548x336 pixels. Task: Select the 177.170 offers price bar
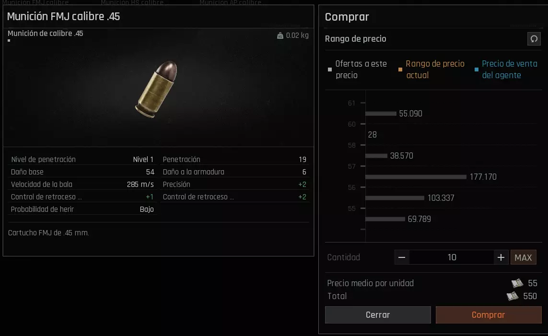(416, 177)
